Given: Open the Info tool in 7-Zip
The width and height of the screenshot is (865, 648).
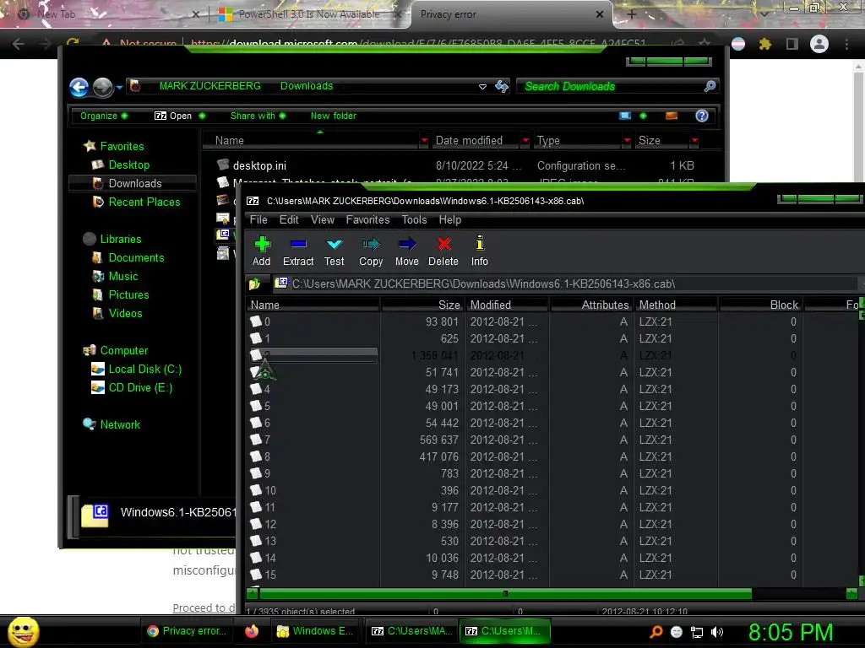Looking at the screenshot, I should 480,251.
